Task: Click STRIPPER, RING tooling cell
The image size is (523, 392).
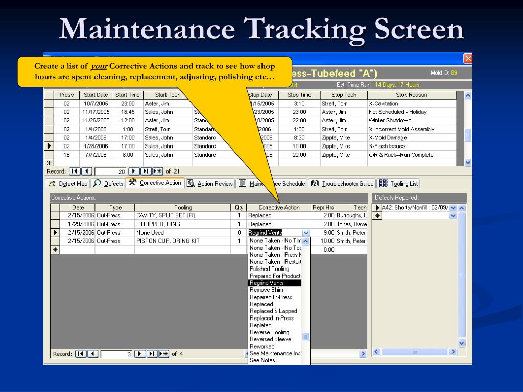Action: [x=183, y=225]
